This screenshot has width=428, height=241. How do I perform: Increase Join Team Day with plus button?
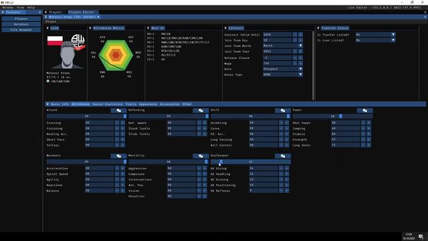click(x=300, y=40)
